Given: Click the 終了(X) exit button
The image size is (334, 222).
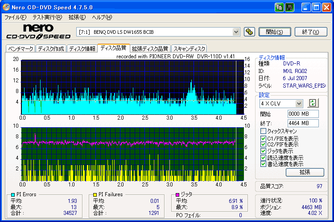Looking at the screenshot, I should [311, 32].
